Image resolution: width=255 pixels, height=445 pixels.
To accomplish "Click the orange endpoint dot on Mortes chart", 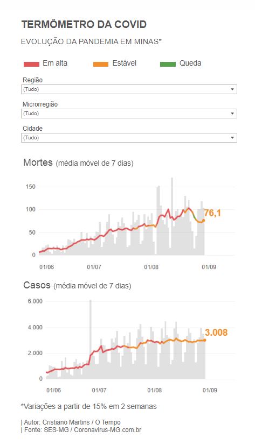I will 203,220.
